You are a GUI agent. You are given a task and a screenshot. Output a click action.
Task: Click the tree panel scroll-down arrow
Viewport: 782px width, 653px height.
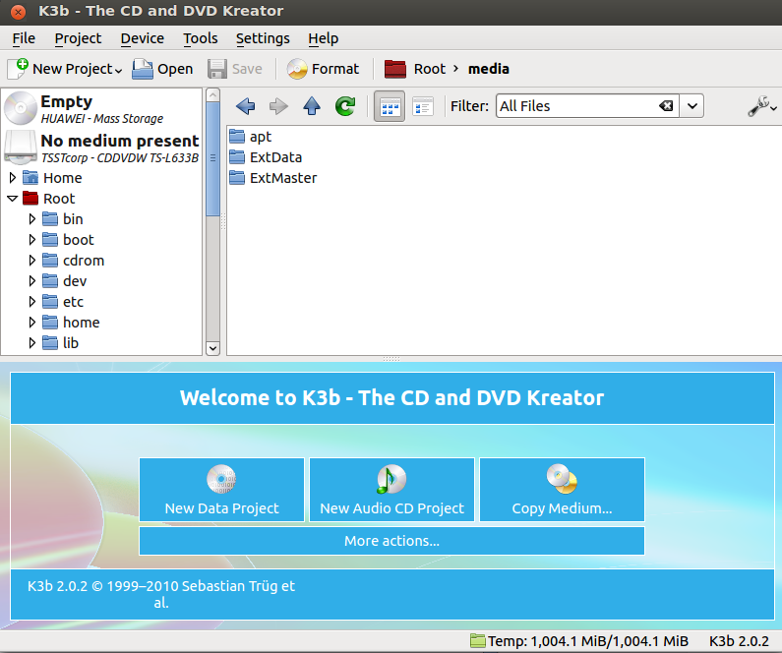[x=212, y=348]
